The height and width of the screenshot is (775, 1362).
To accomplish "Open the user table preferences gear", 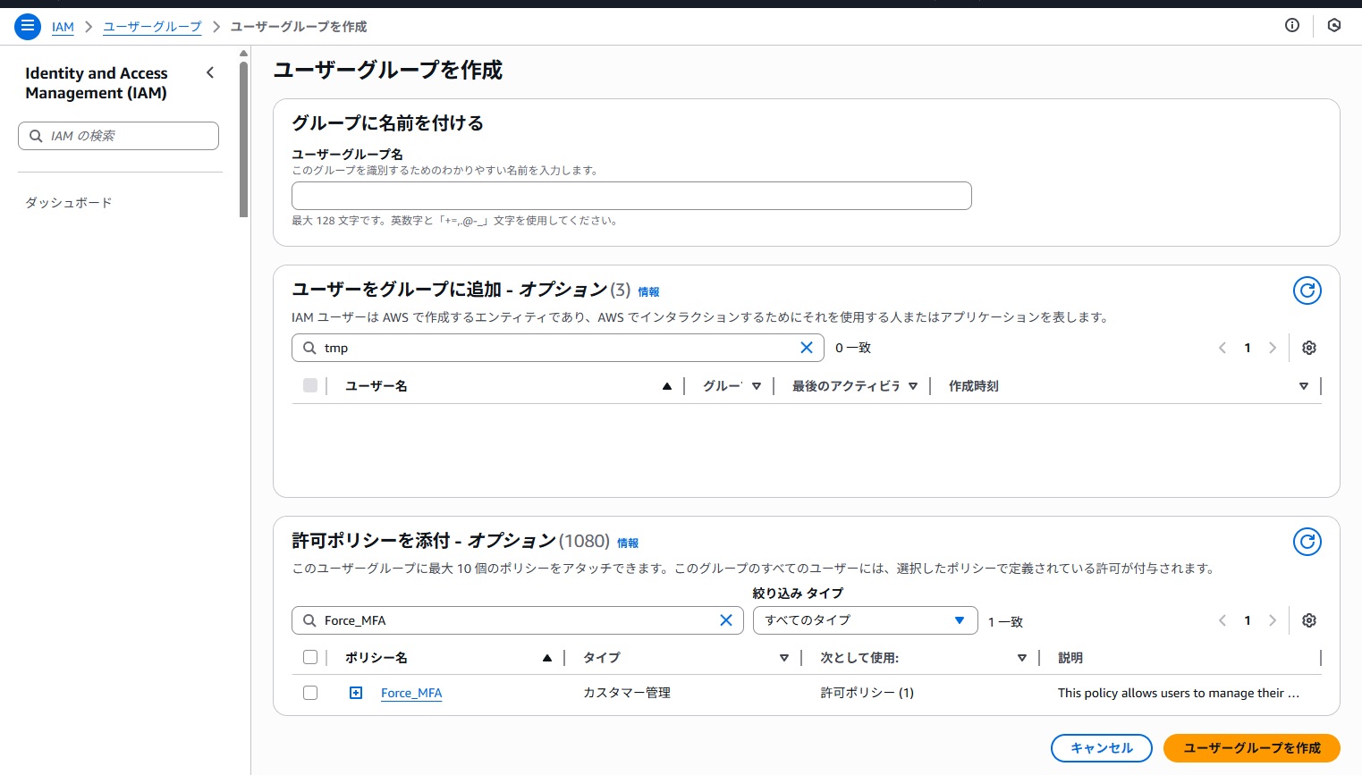I will (1308, 348).
